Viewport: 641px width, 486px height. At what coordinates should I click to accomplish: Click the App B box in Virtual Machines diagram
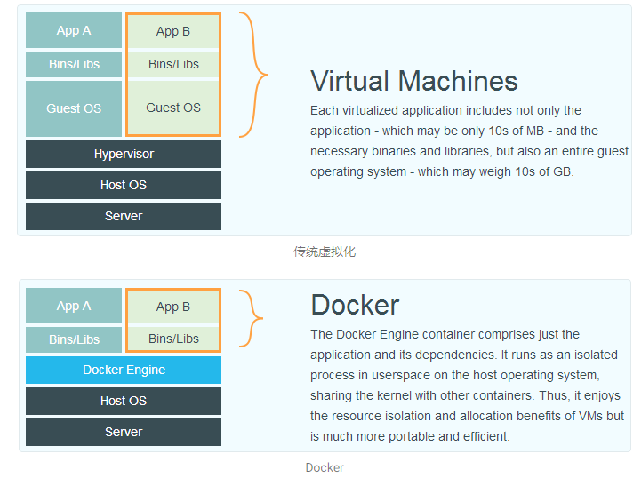pyautogui.click(x=173, y=31)
